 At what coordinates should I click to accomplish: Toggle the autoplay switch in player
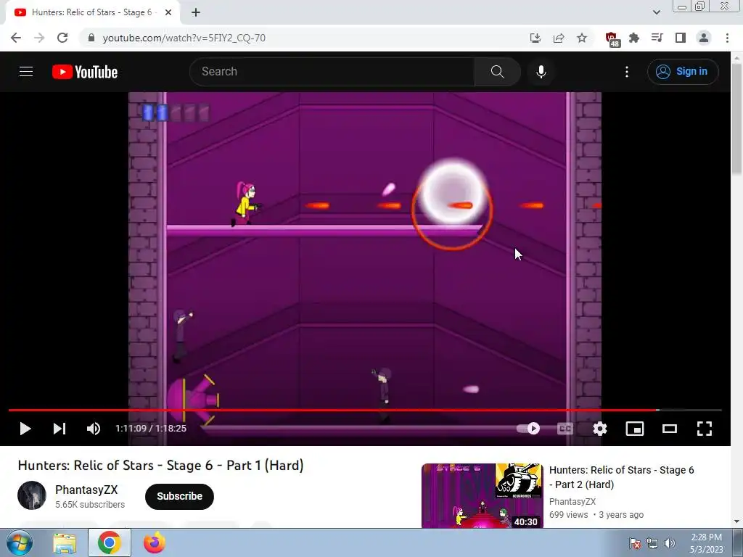528,429
